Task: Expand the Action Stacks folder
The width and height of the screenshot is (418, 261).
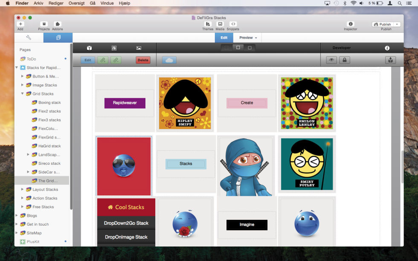Action: tap(22, 198)
